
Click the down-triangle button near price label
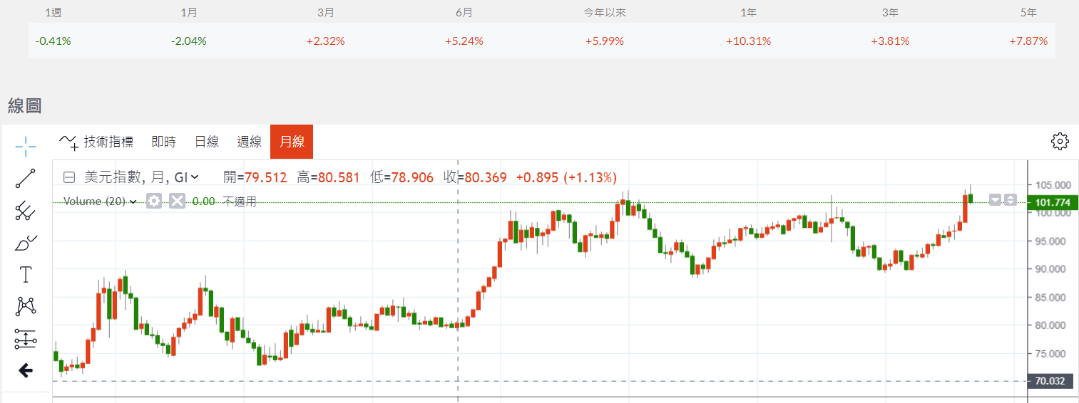pos(996,200)
